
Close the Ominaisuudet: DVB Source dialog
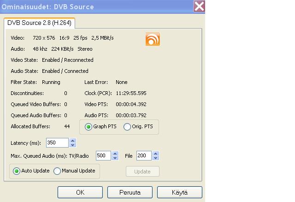tap(199, 6)
